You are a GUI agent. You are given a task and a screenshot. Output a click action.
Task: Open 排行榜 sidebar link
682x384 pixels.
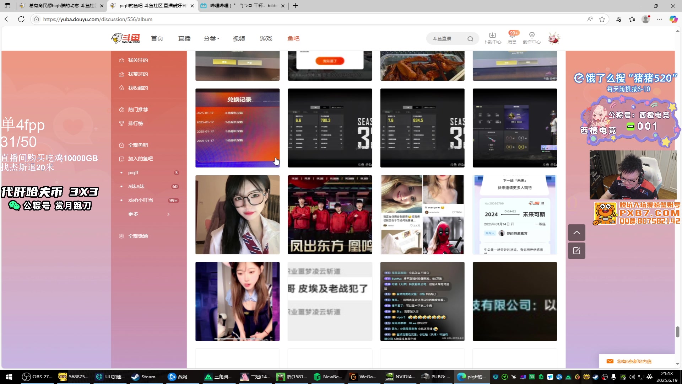coord(131,123)
